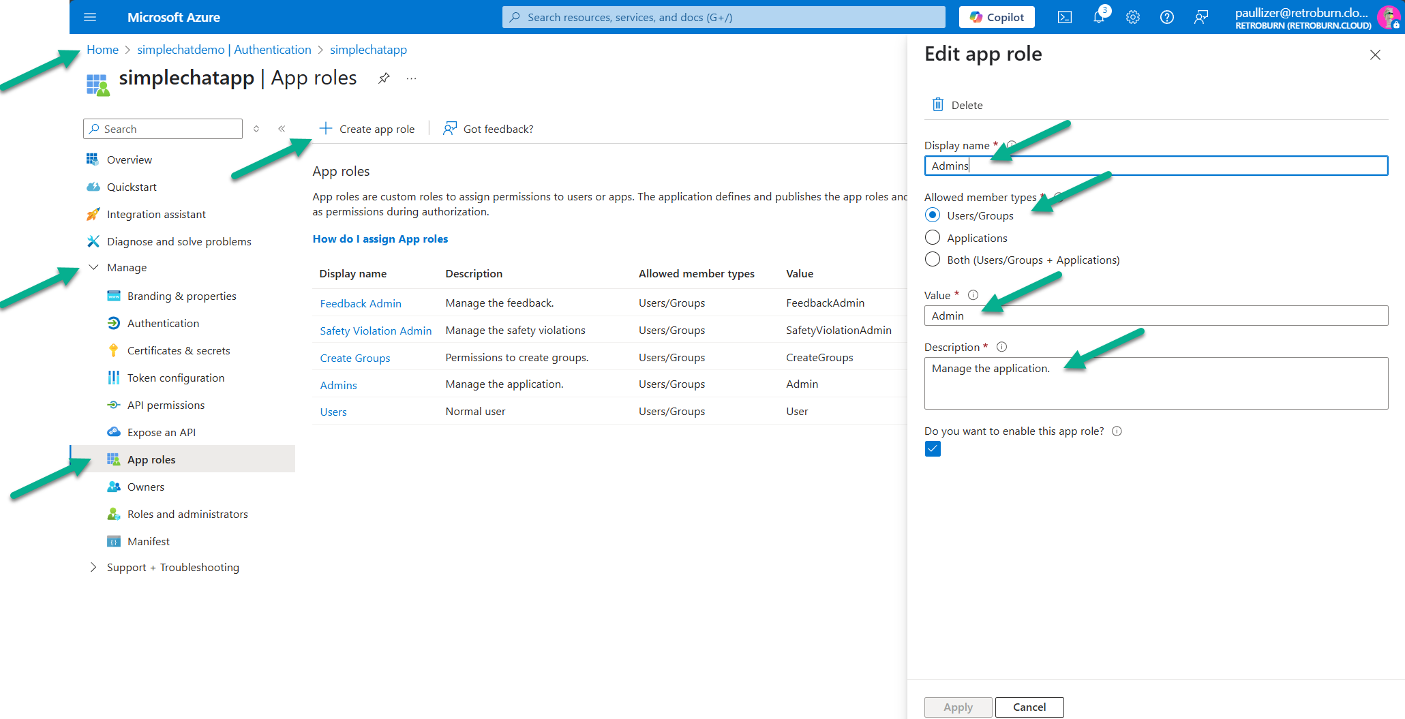
Task: Open Copilot in Azure
Action: (996, 16)
